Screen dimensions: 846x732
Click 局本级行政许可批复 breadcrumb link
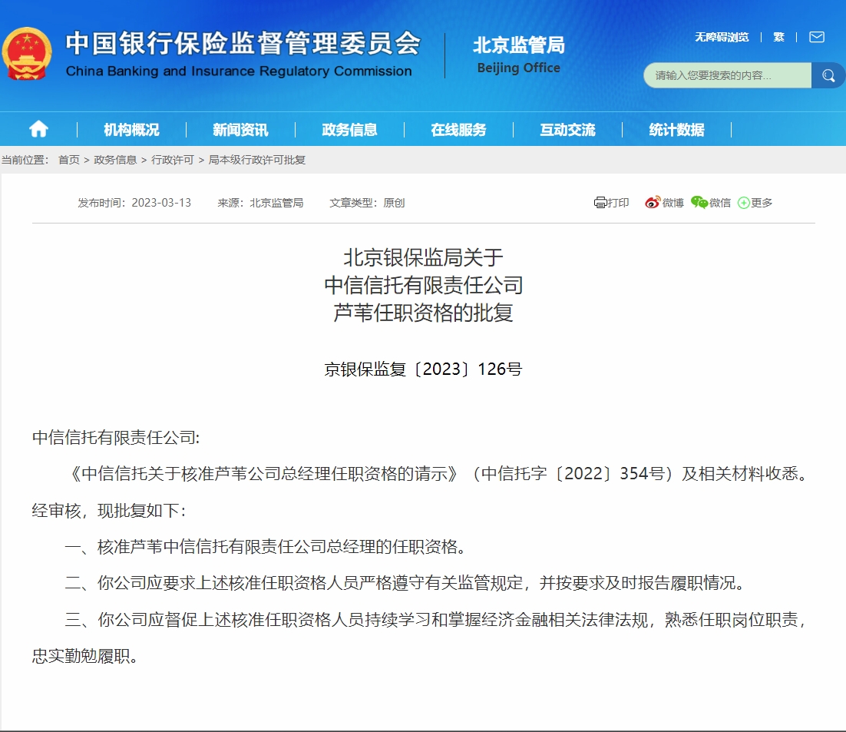tap(257, 160)
